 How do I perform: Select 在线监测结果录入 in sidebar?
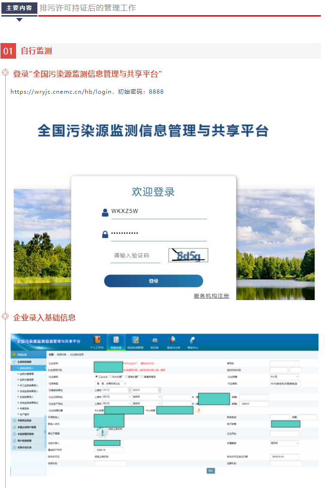click(x=28, y=391)
